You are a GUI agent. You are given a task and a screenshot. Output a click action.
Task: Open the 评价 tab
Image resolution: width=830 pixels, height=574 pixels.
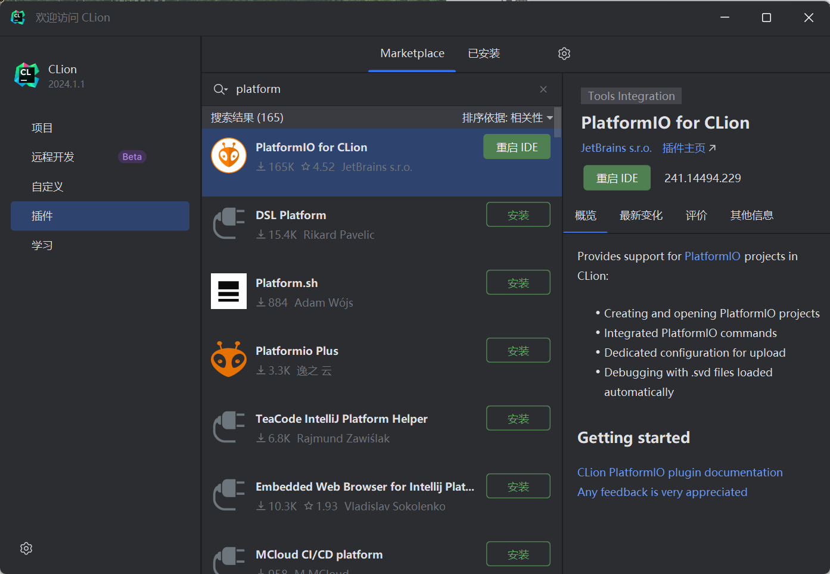coord(696,216)
